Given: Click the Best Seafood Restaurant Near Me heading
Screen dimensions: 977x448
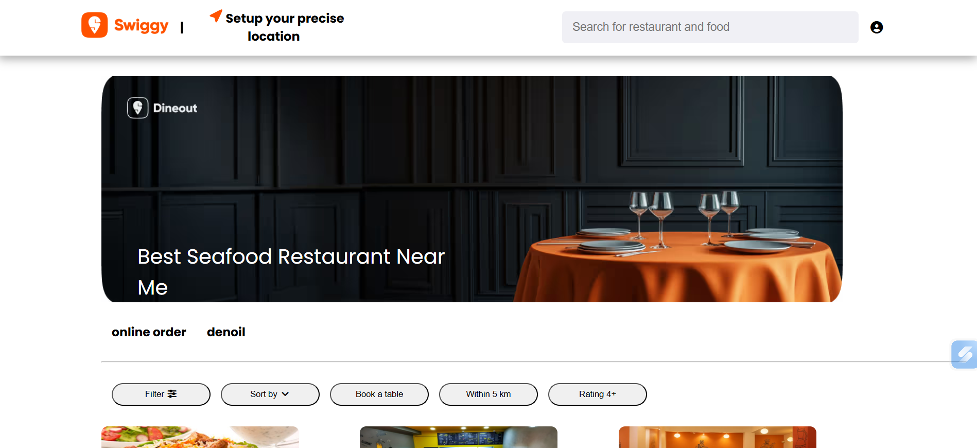Looking at the screenshot, I should pyautogui.click(x=291, y=272).
